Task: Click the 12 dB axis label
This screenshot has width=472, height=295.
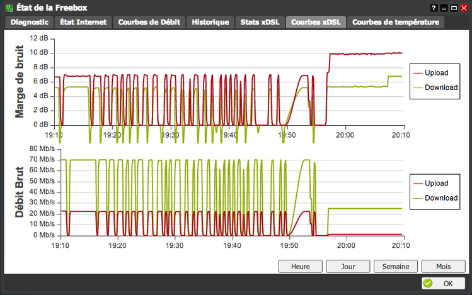Action: pos(38,38)
